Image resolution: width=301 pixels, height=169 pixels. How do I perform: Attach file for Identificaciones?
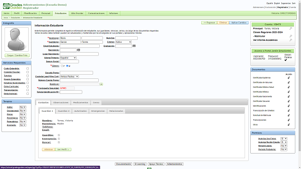[288, 106]
